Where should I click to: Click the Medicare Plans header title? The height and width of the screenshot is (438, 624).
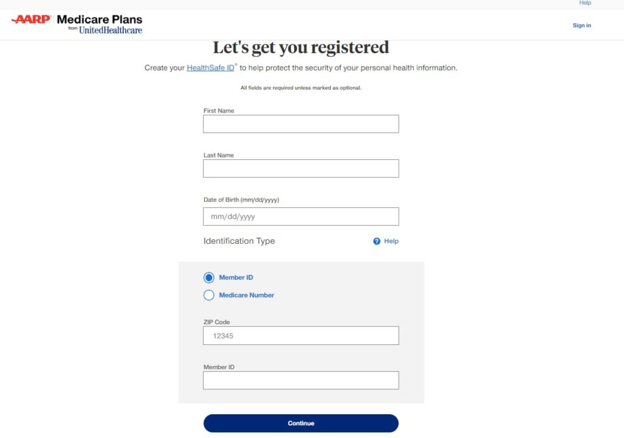pos(99,19)
